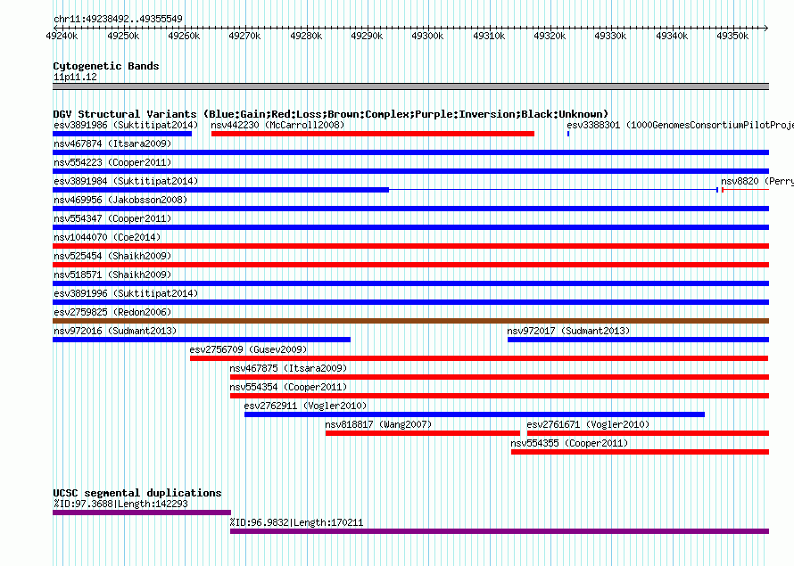Open the nsv469956 (Jakobsson2008) label
Image resolution: width=794 pixels, height=566 pixels.
[x=120, y=200]
